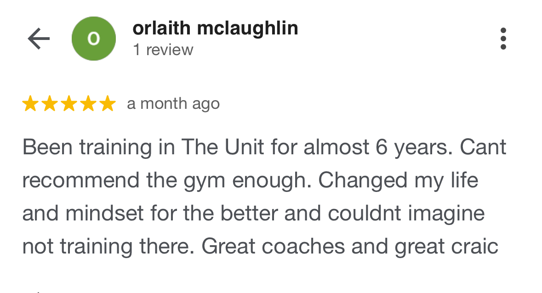Tap the green O profile avatar
The image size is (542, 293).
[x=94, y=39]
